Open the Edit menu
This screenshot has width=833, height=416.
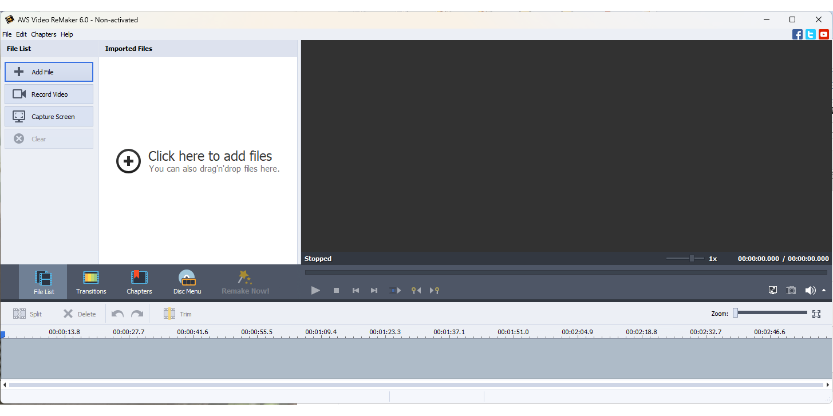tap(21, 34)
